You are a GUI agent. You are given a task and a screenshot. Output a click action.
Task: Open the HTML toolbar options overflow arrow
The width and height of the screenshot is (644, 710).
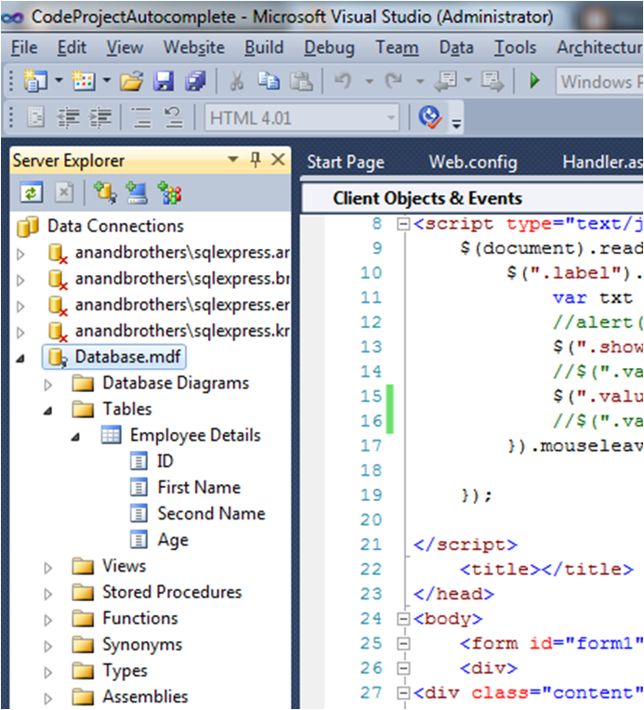(x=456, y=123)
